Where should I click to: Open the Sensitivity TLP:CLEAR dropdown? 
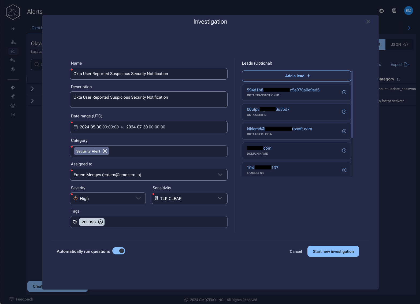[189, 198]
